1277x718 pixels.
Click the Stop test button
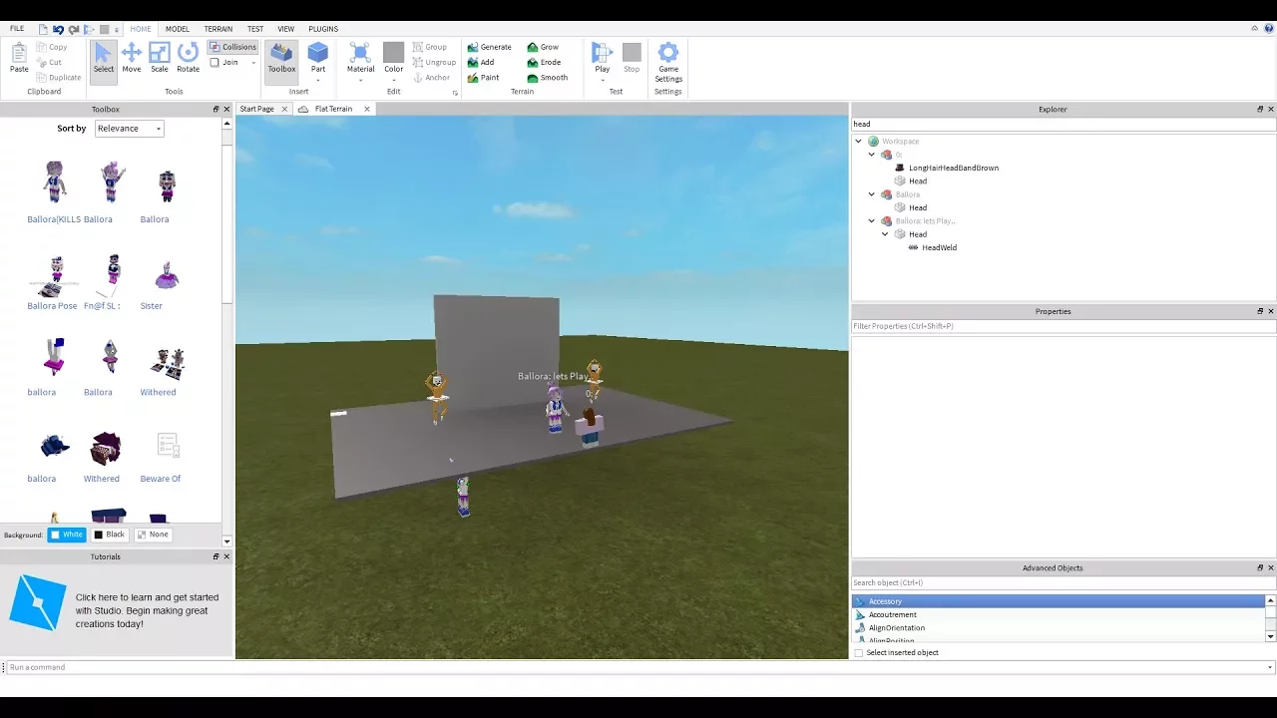coord(632,58)
